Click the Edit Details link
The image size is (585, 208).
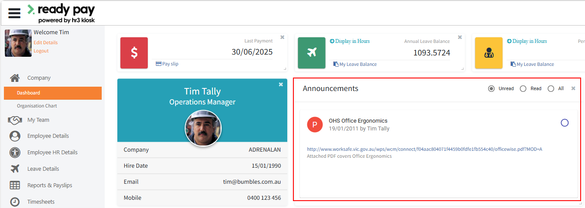[46, 42]
